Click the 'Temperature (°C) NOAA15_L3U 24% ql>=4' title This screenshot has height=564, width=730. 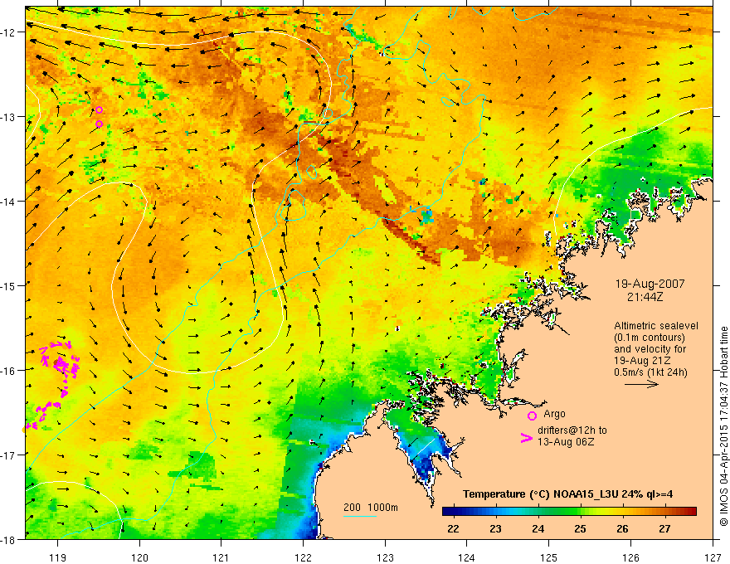567,494
